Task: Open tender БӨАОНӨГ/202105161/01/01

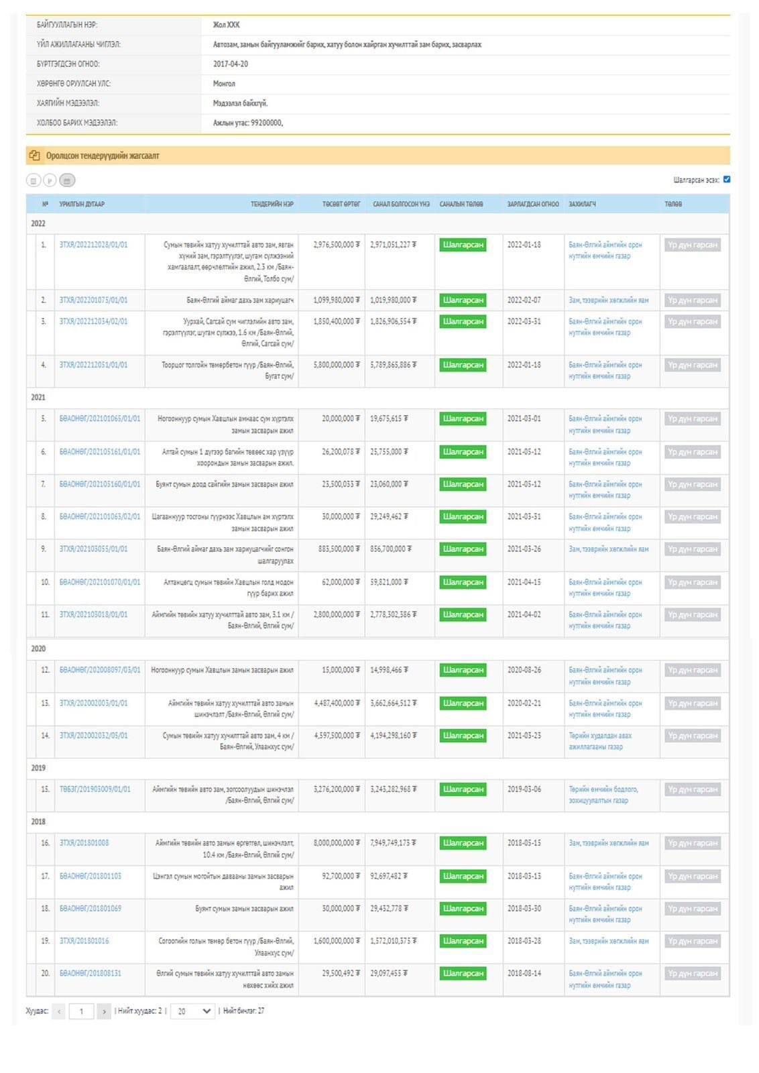Action: tap(100, 451)
